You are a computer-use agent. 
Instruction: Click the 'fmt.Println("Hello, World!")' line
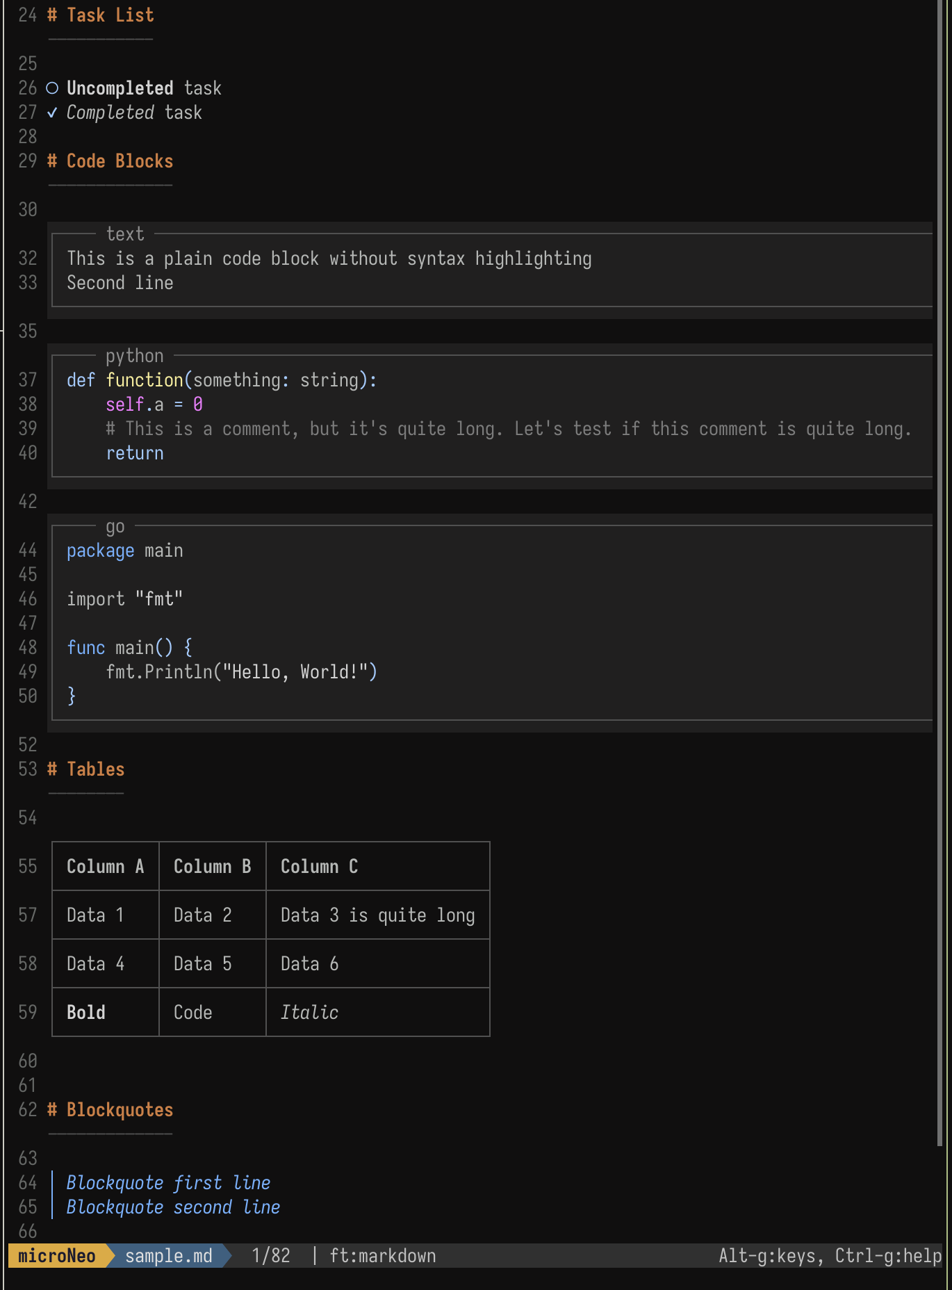click(x=242, y=672)
